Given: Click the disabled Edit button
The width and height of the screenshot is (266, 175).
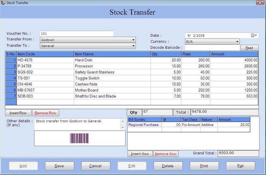Looking at the screenshot, I should [x=132, y=166].
